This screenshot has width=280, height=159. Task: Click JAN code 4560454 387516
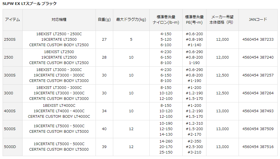(x=258, y=147)
